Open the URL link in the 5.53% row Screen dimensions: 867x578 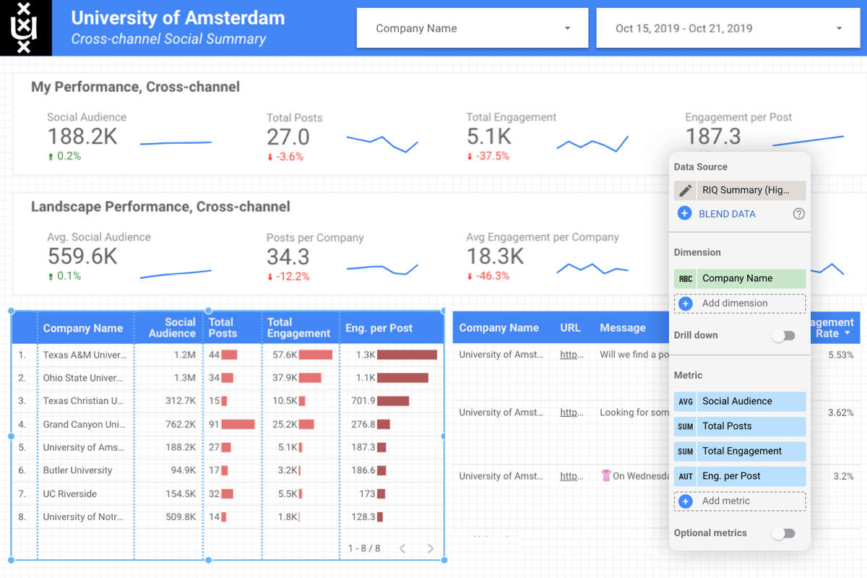point(571,355)
